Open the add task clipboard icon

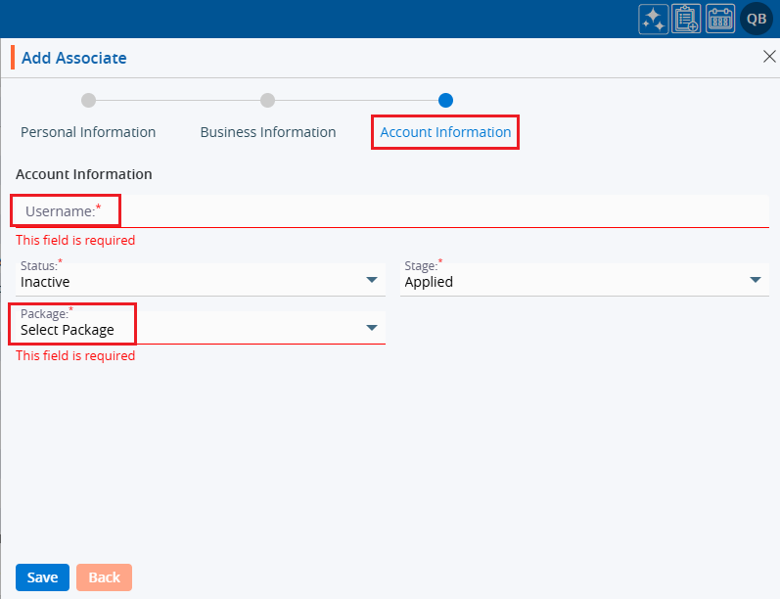pos(686,19)
